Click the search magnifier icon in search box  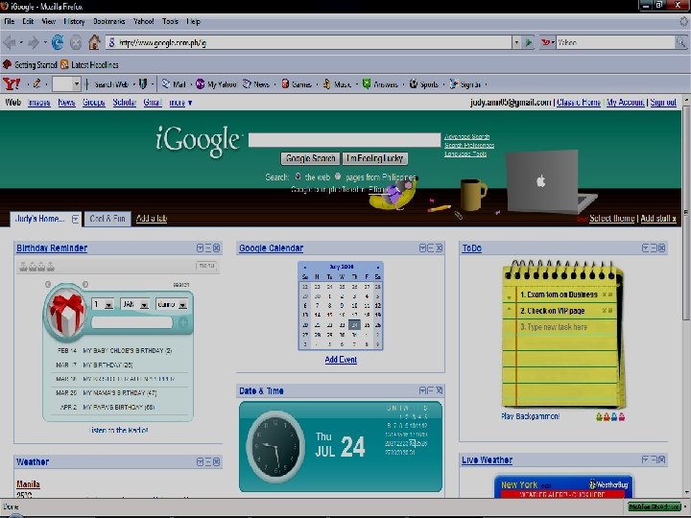(x=680, y=43)
